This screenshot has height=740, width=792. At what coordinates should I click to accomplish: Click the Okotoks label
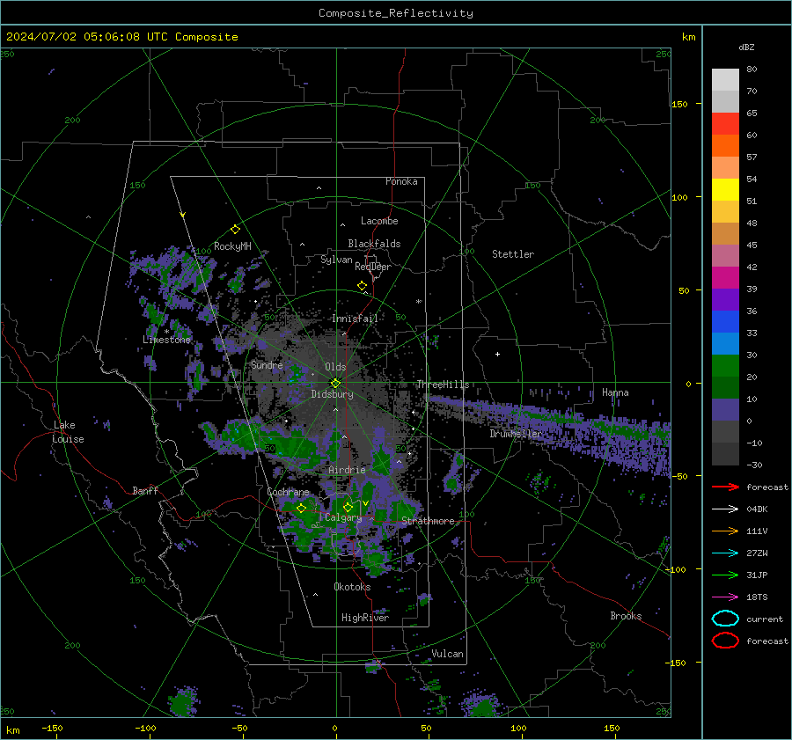click(x=352, y=587)
